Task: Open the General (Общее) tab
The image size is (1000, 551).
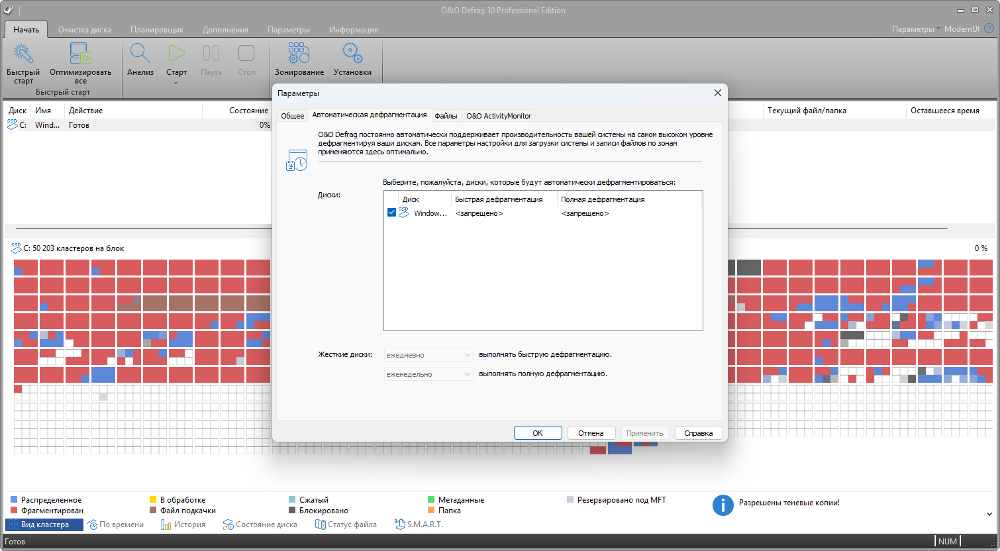Action: coord(292,116)
